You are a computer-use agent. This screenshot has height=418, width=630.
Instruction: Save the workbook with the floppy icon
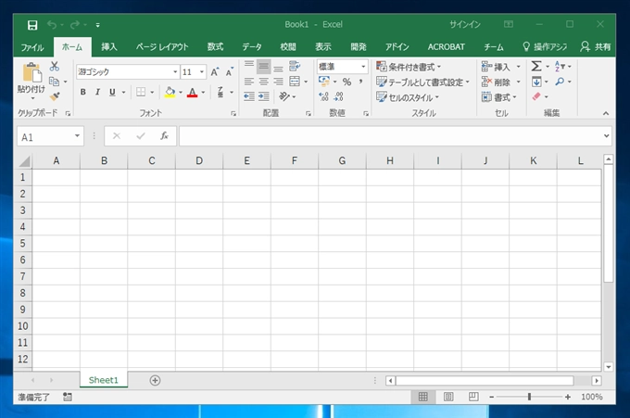click(32, 25)
